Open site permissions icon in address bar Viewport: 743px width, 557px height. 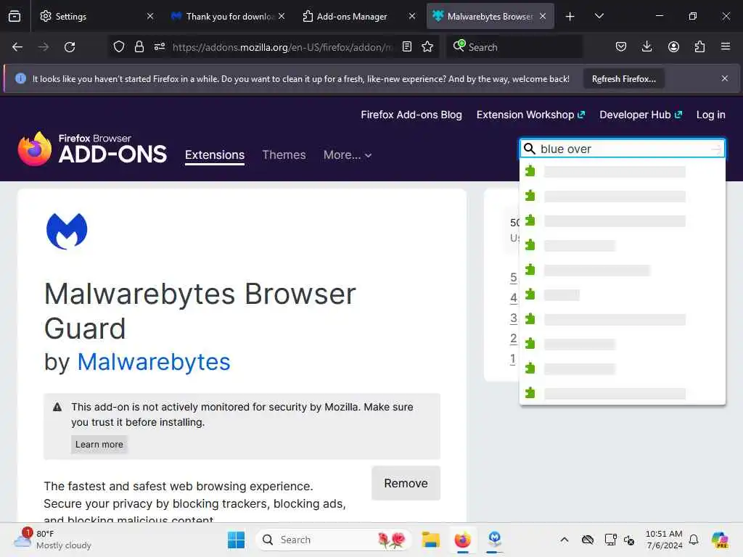tap(159, 46)
